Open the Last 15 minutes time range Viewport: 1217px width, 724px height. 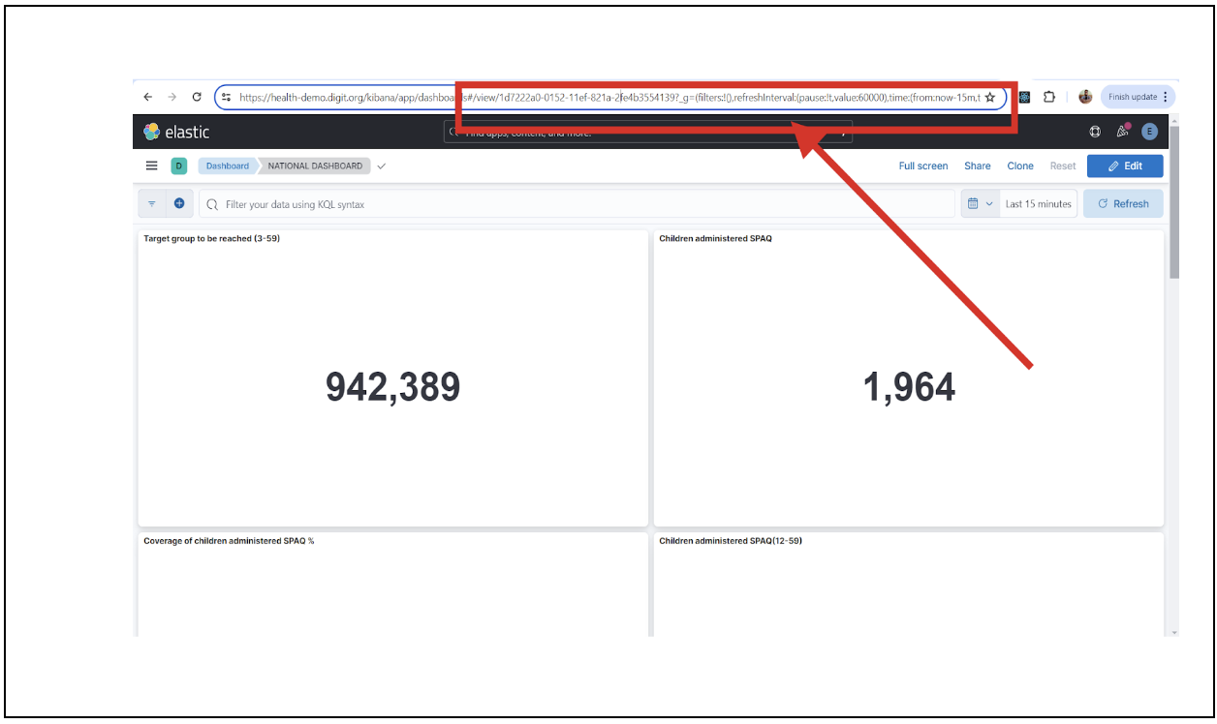[1038, 203]
